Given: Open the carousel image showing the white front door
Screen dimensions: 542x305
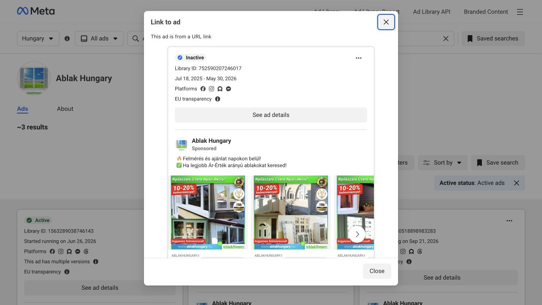Looking at the screenshot, I should tap(291, 213).
